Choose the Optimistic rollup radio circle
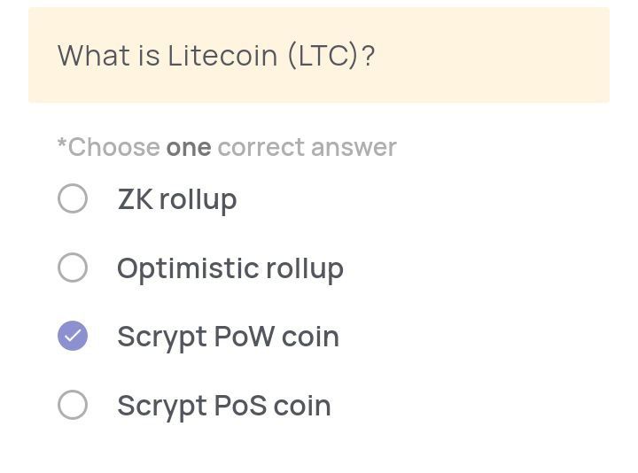This screenshot has height=473, width=638. click(73, 268)
